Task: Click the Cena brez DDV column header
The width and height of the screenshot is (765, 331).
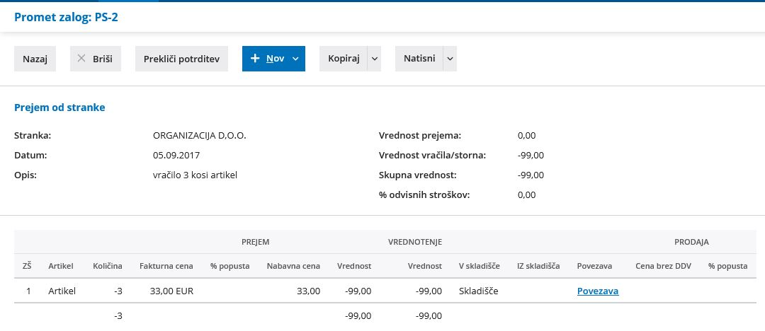Action: coord(664,266)
